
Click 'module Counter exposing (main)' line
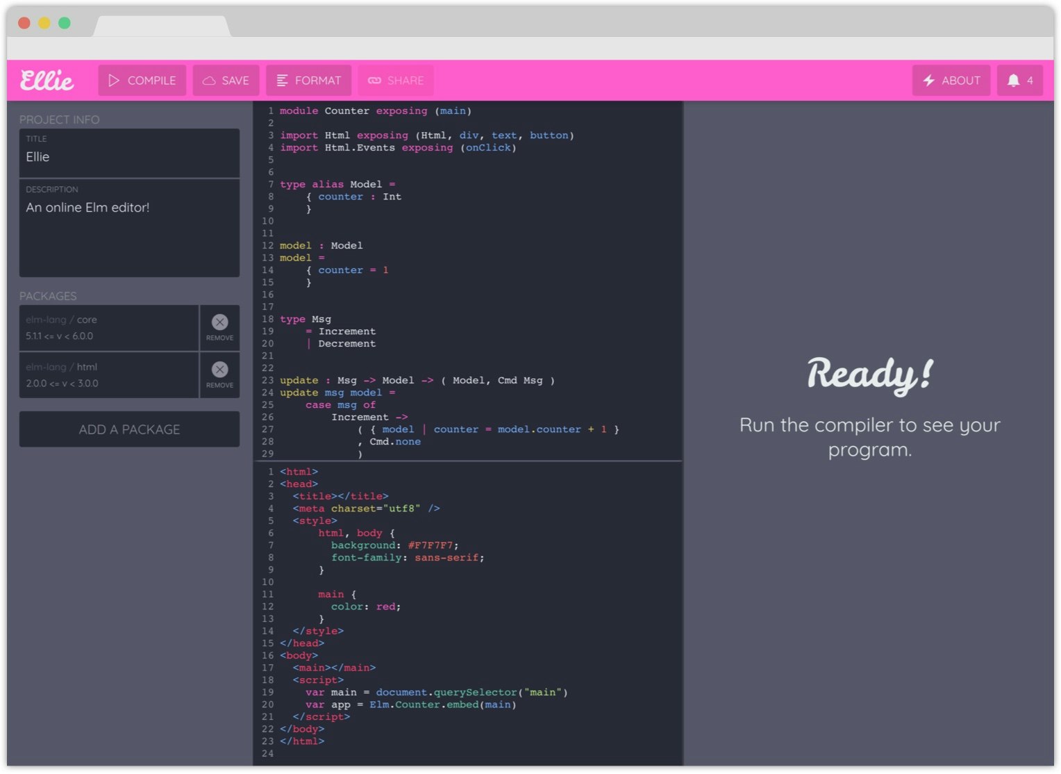click(x=376, y=111)
